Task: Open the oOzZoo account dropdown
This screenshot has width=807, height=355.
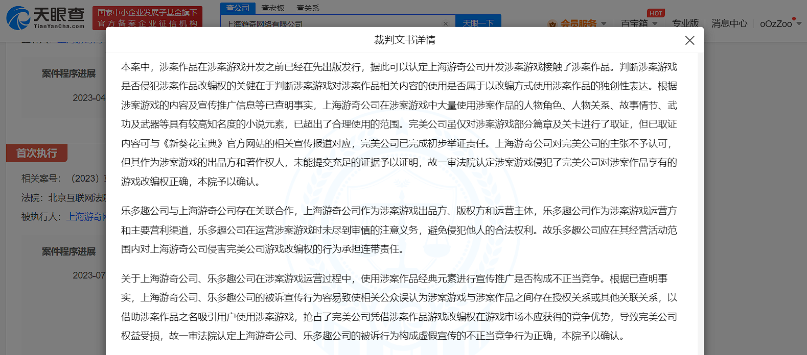Action: click(x=799, y=24)
